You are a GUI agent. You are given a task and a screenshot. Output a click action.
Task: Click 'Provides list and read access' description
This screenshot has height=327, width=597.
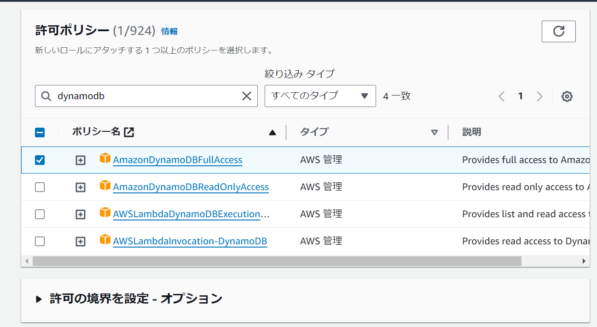(526, 214)
